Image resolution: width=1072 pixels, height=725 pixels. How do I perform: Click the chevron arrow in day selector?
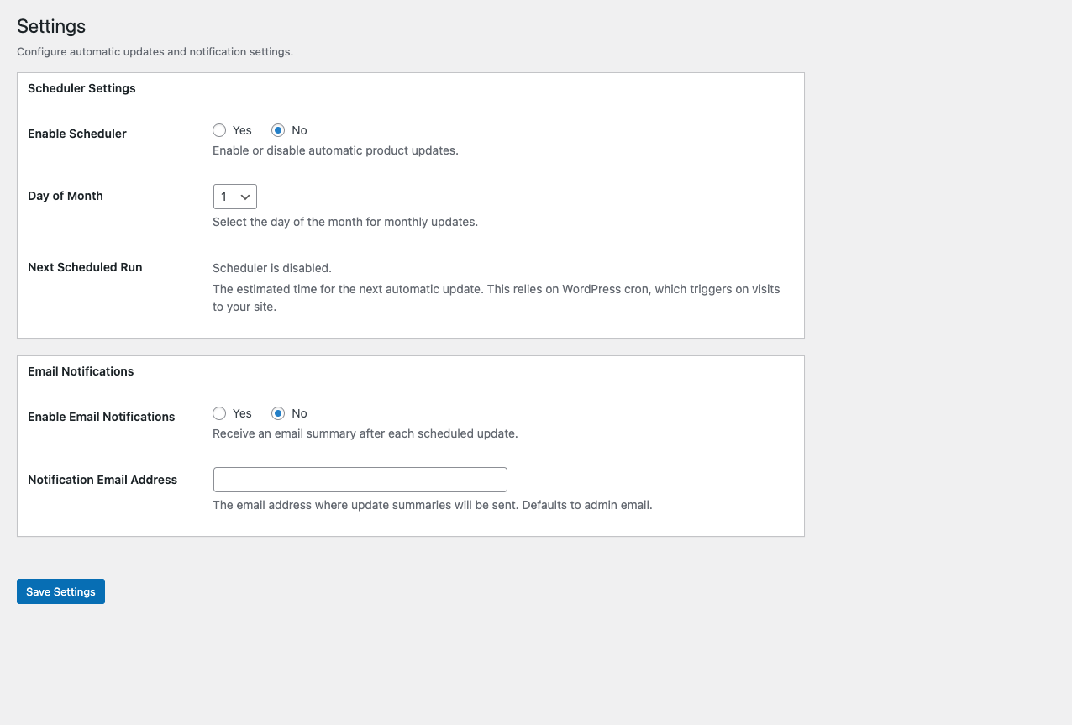245,197
